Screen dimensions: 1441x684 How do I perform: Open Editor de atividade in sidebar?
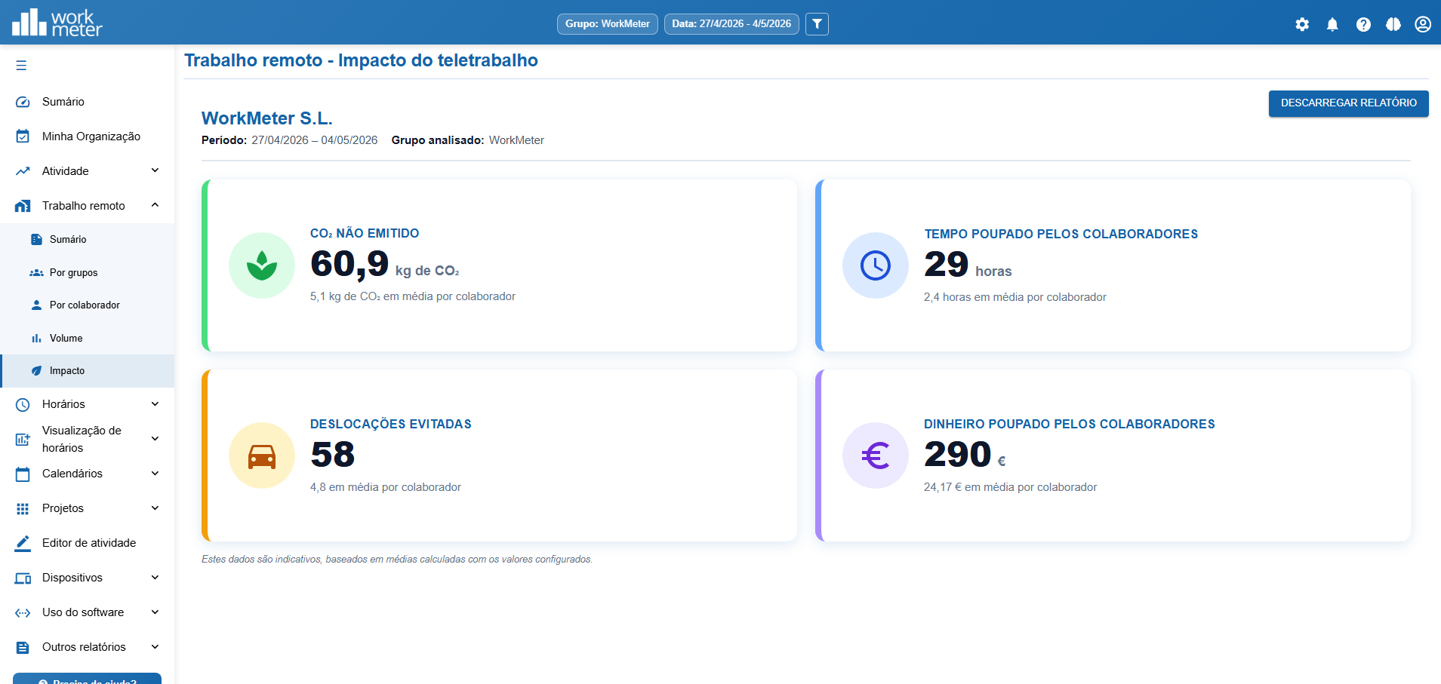[88, 543]
